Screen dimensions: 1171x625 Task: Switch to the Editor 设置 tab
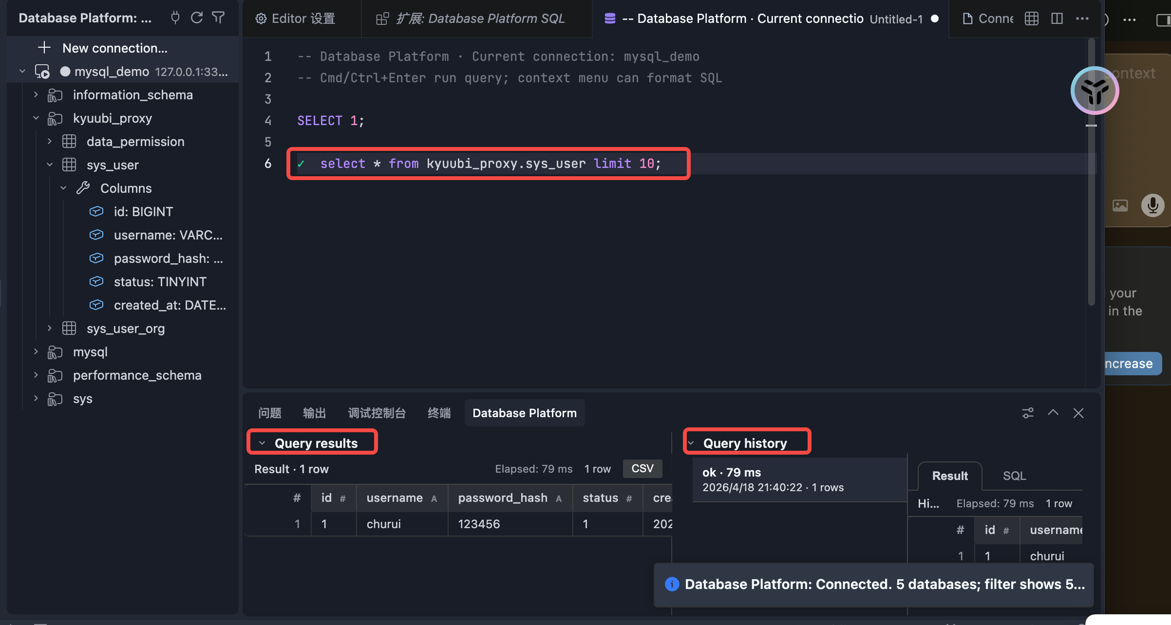point(302,18)
